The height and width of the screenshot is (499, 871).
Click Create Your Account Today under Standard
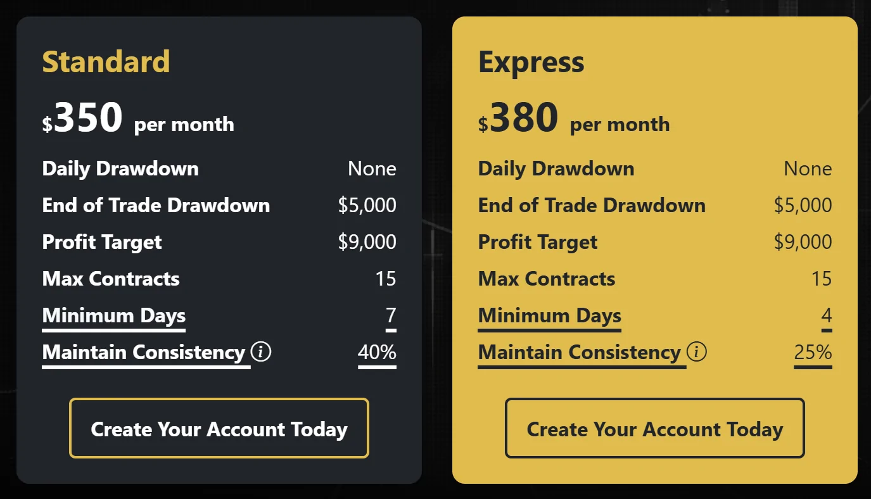(x=219, y=429)
